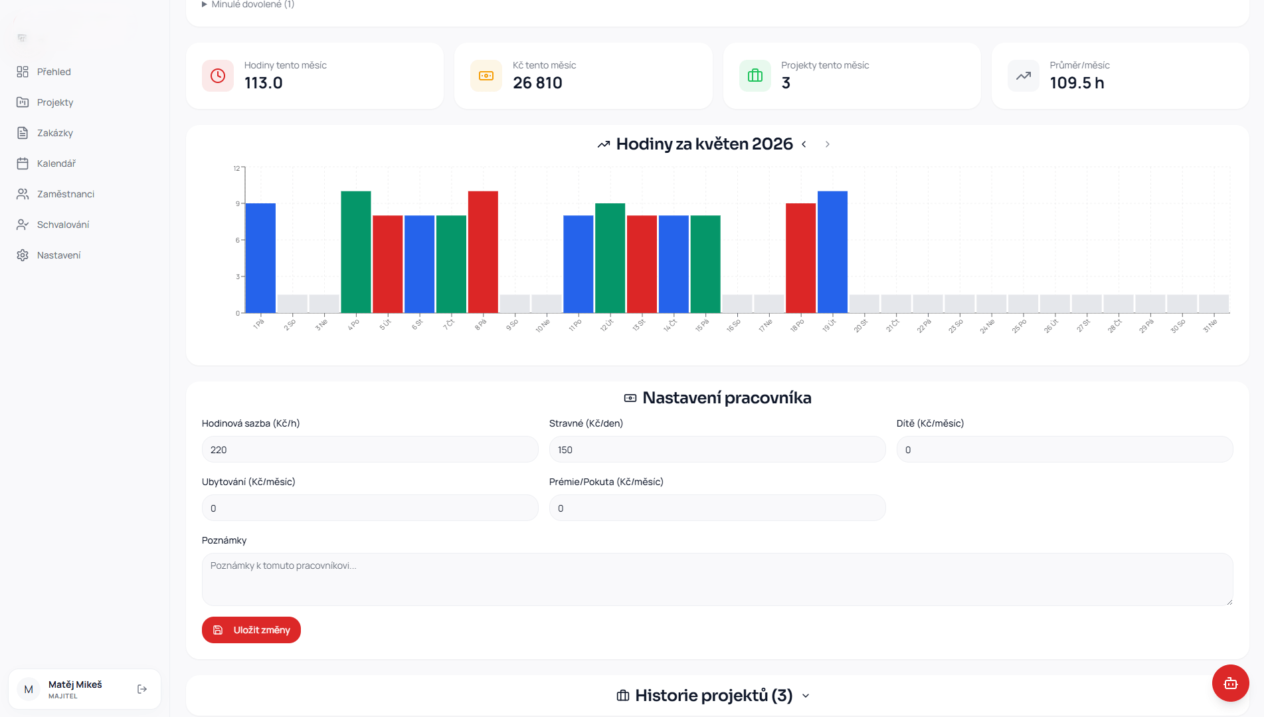The height and width of the screenshot is (717, 1264).
Task: Click the Projekty folder chart icon
Action: 23,102
